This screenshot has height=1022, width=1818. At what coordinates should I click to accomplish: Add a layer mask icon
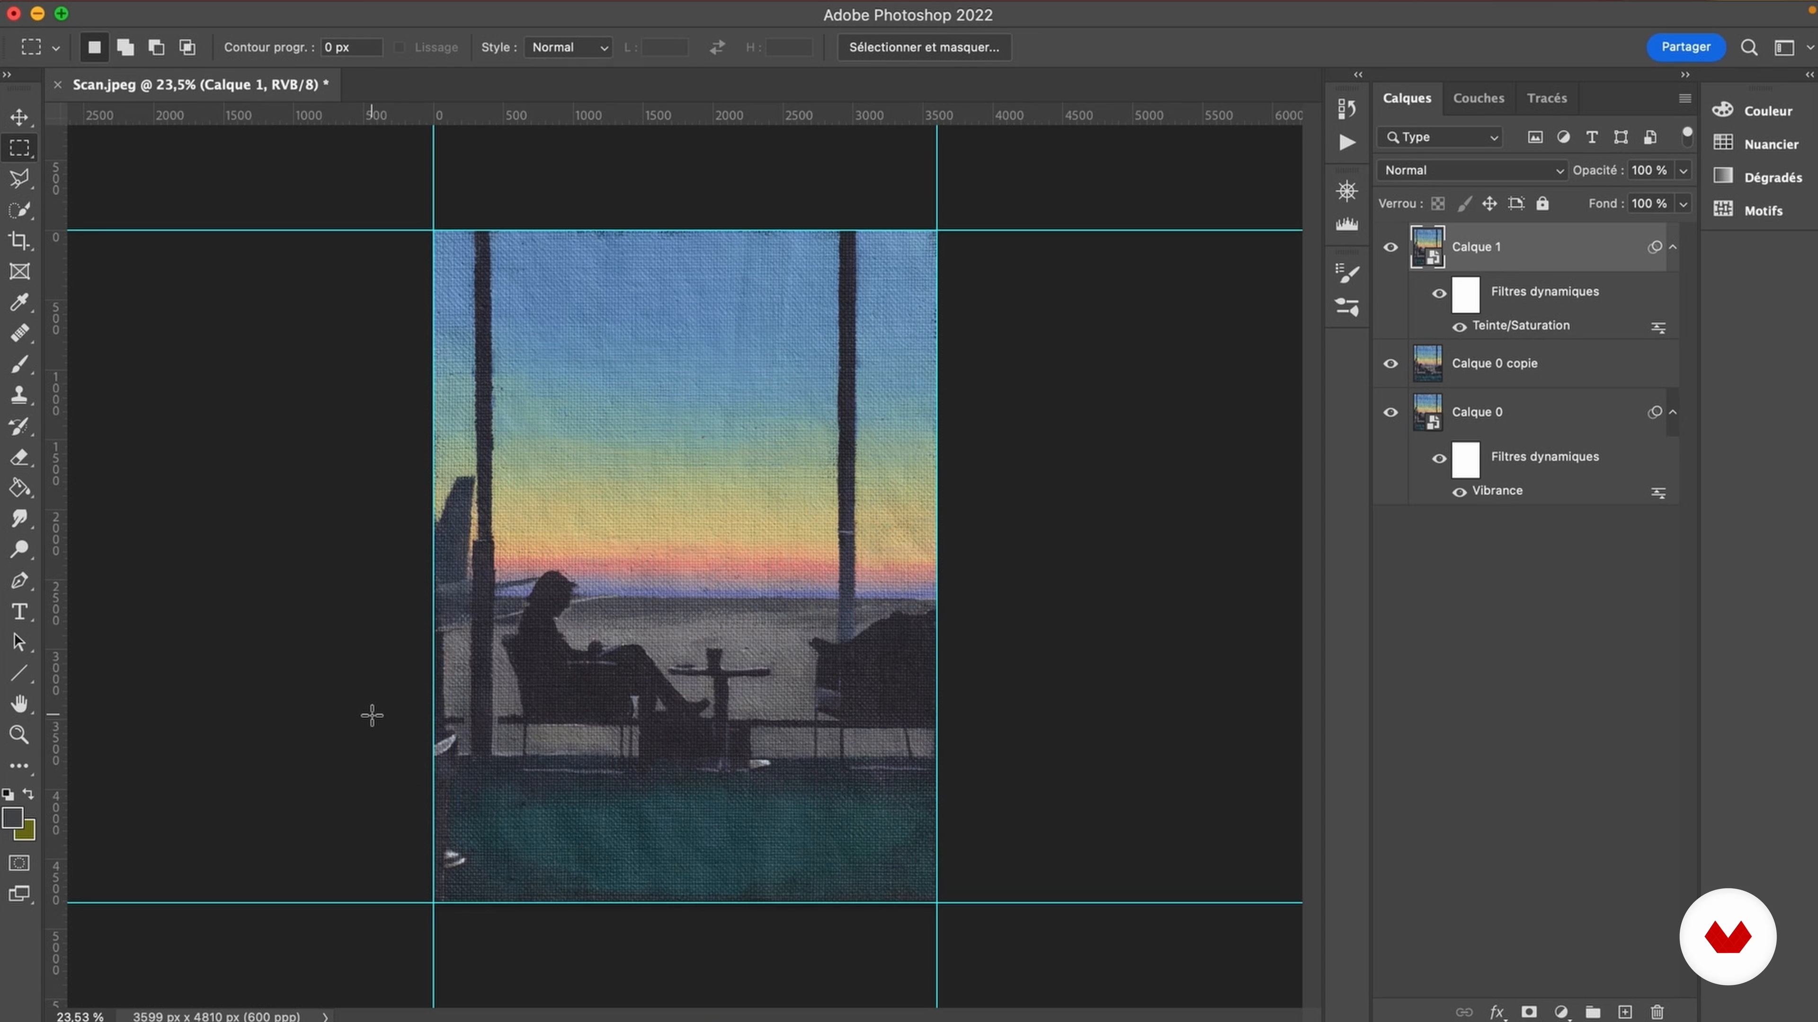pos(1529,1012)
